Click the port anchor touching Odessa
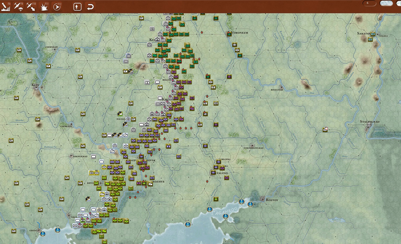Screen dimensions: 401x244 click(x=43, y=234)
